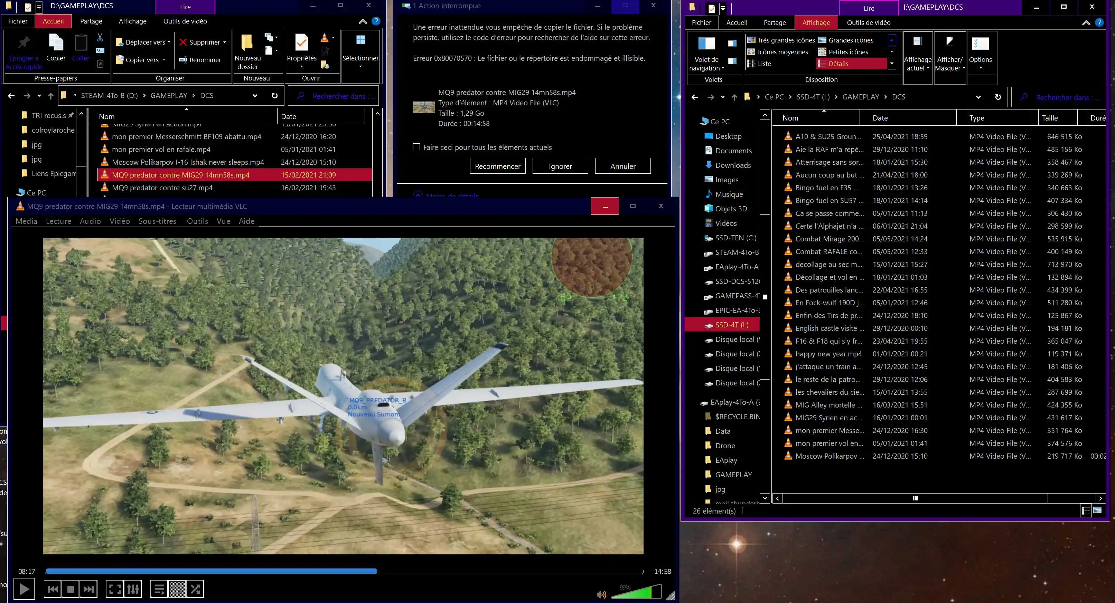
Task: Click the VLC seek progress bar
Action: coord(476,572)
